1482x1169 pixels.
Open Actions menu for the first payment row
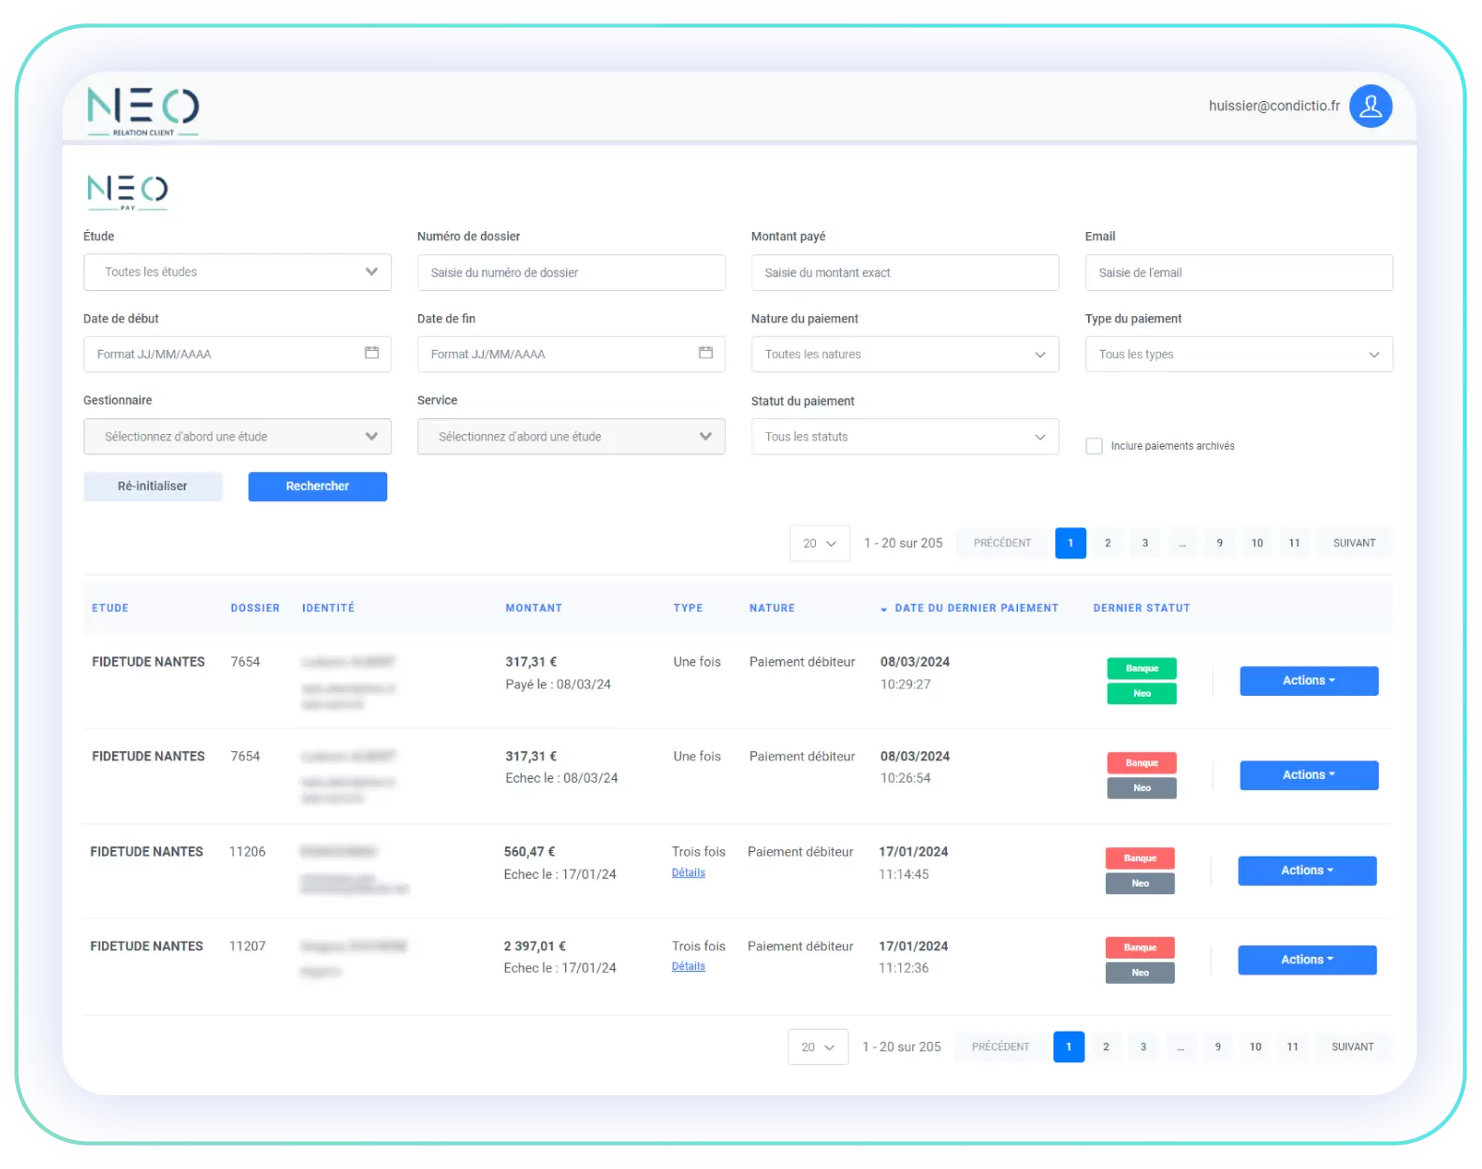pos(1308,681)
